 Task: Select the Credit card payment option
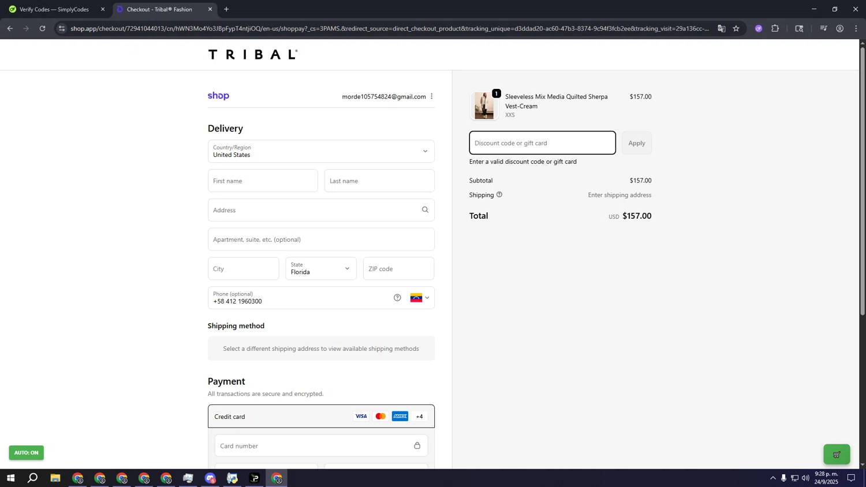pyautogui.click(x=321, y=416)
